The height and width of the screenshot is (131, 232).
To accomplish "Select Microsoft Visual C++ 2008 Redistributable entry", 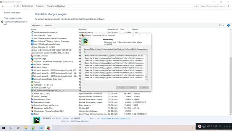I will pos(55,70).
